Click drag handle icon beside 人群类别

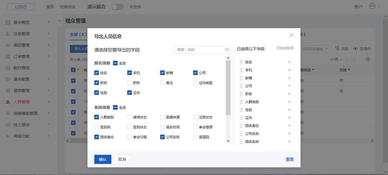click(x=241, y=102)
